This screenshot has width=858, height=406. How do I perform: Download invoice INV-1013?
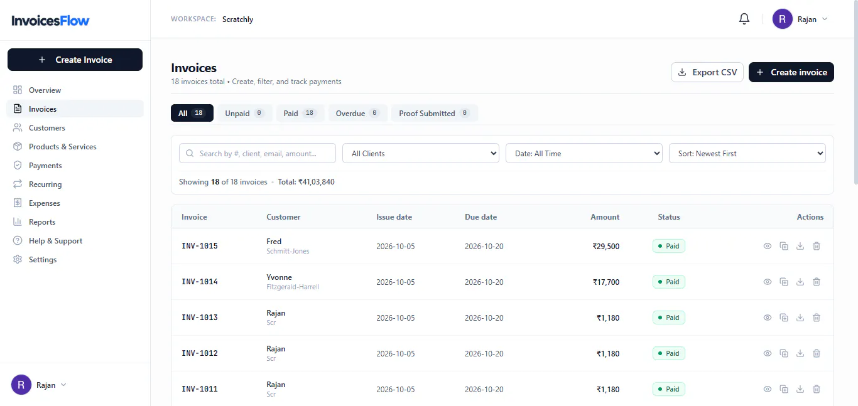[x=800, y=318]
